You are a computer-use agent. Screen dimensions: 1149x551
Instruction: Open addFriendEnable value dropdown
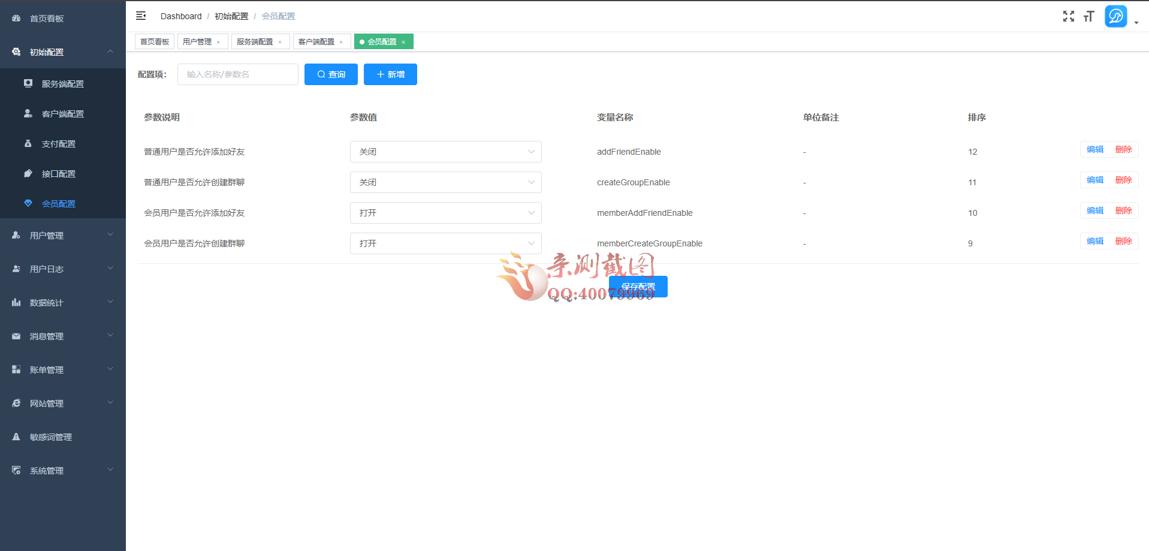tap(445, 152)
